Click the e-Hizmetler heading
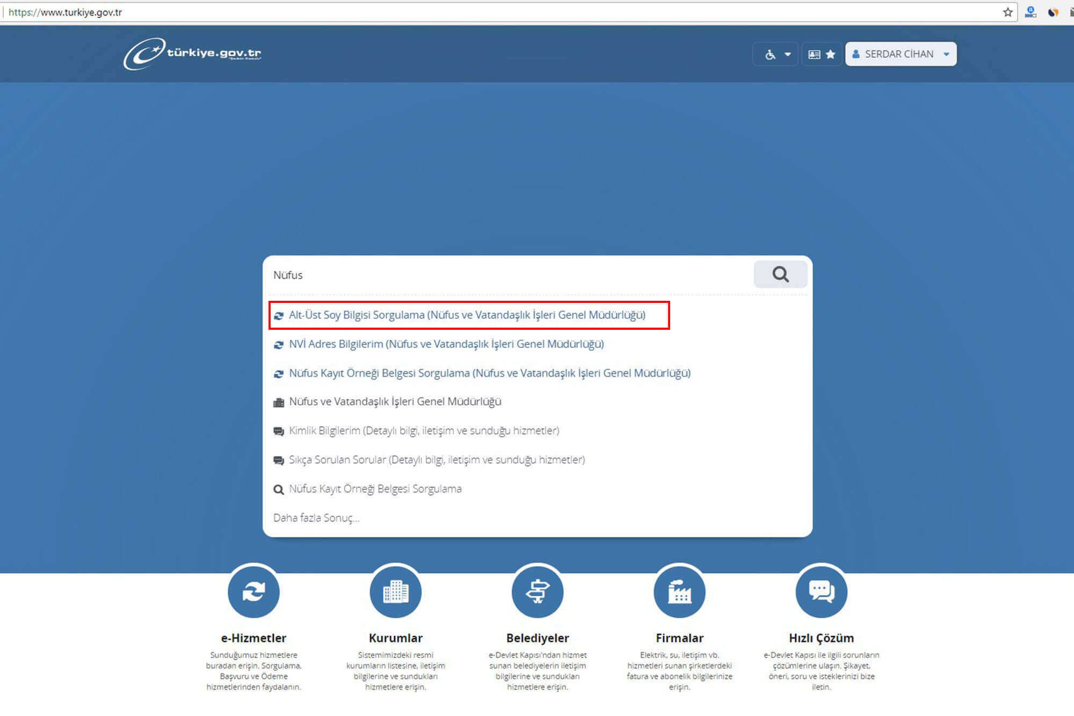 pyautogui.click(x=253, y=638)
